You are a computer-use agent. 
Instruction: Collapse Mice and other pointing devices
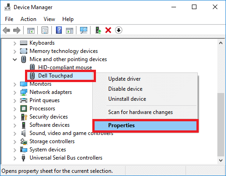tap(15, 59)
